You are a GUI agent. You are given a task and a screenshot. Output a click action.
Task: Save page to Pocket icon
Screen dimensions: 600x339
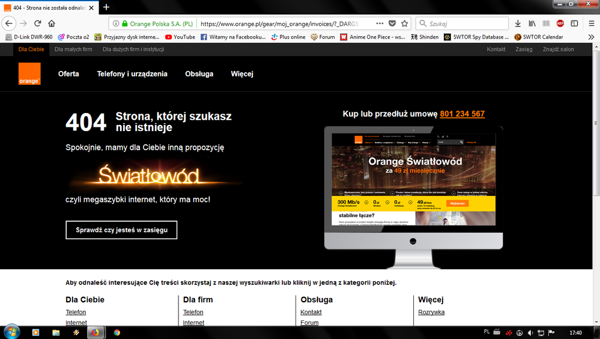[392, 23]
